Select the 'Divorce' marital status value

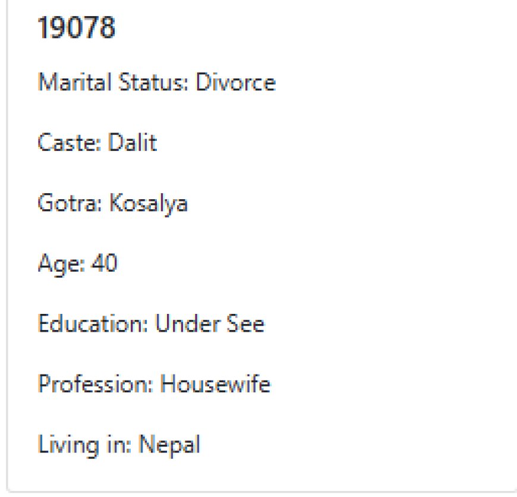pyautogui.click(x=236, y=83)
